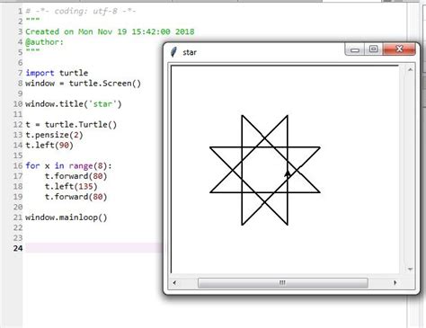Click the '# -*- coding: utf-8 -*-' line
Image resolution: width=426 pixels, height=328 pixels.
(x=81, y=12)
